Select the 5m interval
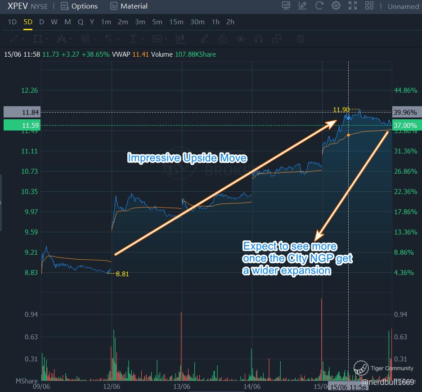The image size is (422, 392). (x=157, y=22)
